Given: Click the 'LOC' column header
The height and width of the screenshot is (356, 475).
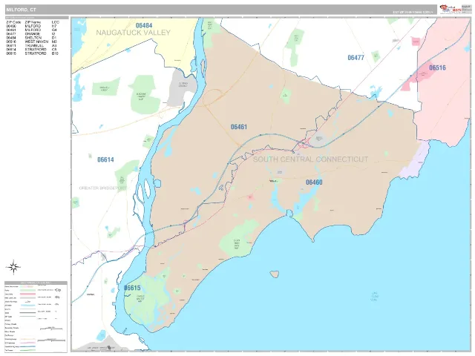Looking at the screenshot, I should pyautogui.click(x=56, y=22).
